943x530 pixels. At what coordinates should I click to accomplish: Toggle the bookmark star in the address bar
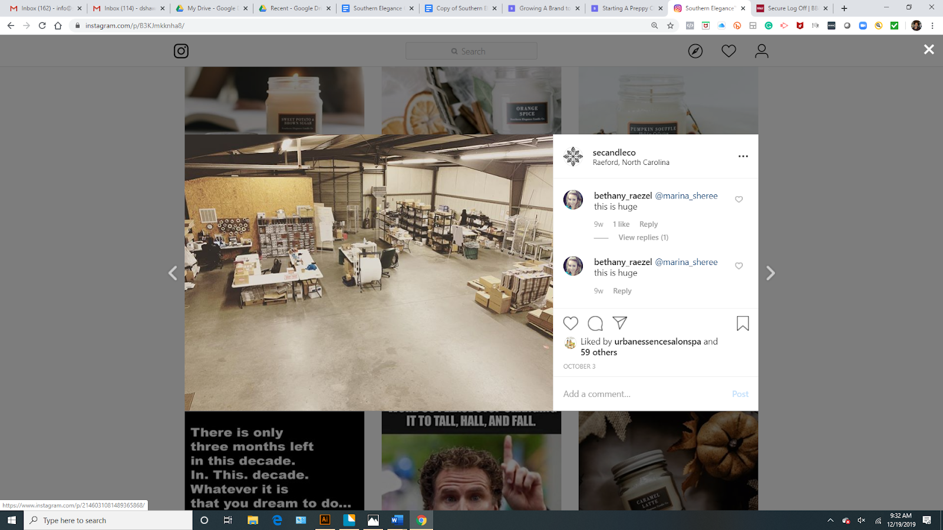pyautogui.click(x=671, y=26)
